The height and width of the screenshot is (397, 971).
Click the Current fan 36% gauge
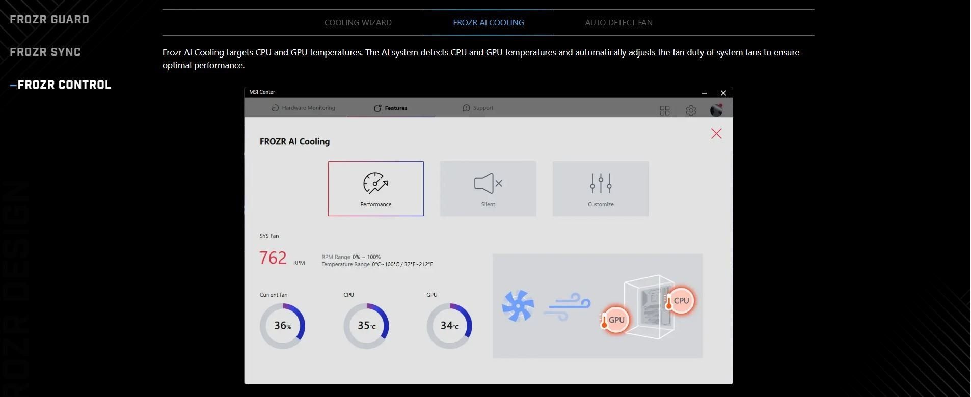pos(282,326)
